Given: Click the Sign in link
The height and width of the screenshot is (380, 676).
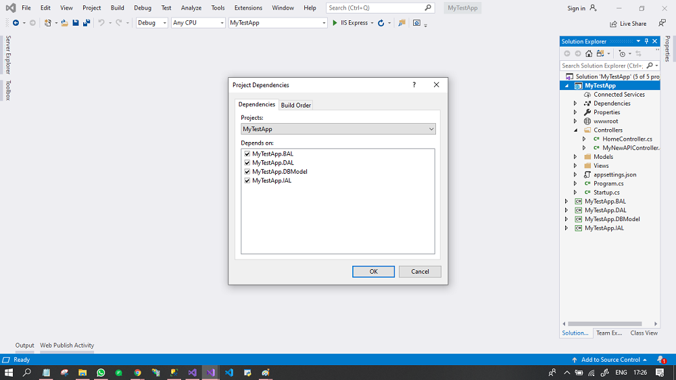Looking at the screenshot, I should click(576, 8).
